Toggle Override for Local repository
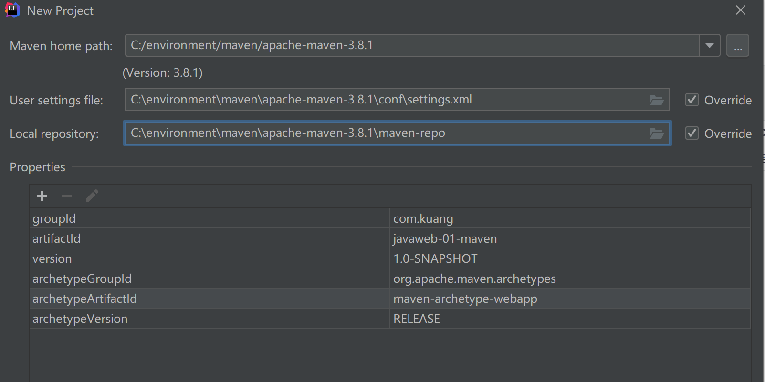 pos(692,133)
